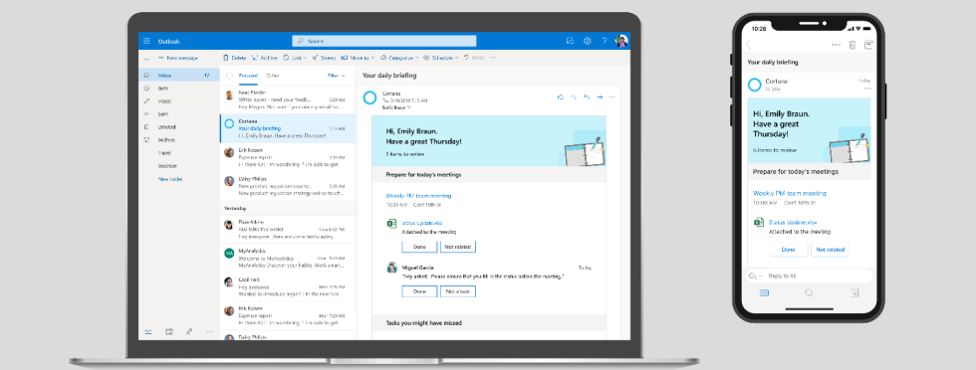The width and height of the screenshot is (976, 370).
Task: Reply to the Cortana email on laptop
Action: pos(574,97)
